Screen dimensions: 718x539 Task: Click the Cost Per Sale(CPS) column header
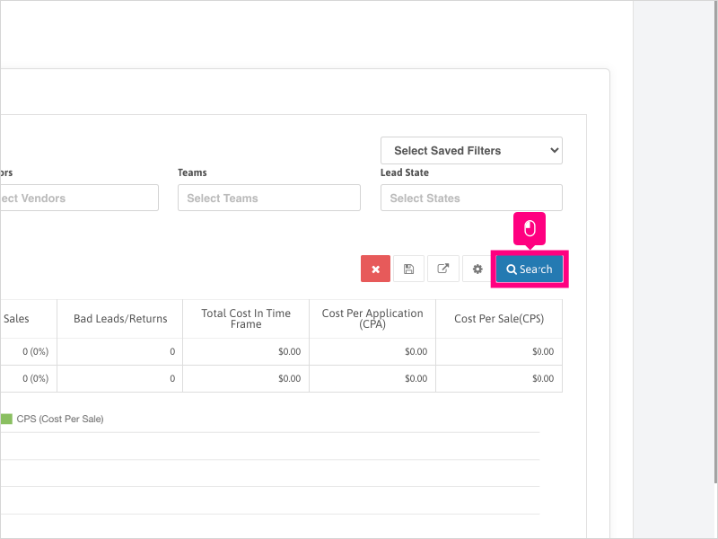point(499,319)
